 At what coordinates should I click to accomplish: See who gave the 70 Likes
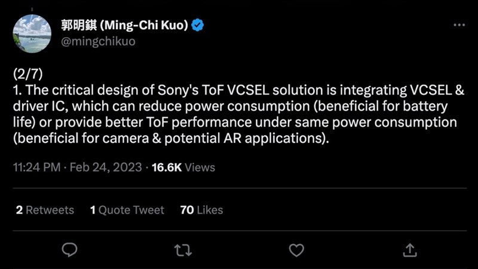[201, 210]
